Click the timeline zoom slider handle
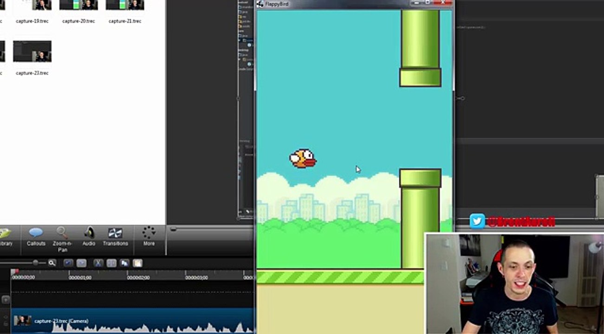The image size is (604, 334). [35, 263]
